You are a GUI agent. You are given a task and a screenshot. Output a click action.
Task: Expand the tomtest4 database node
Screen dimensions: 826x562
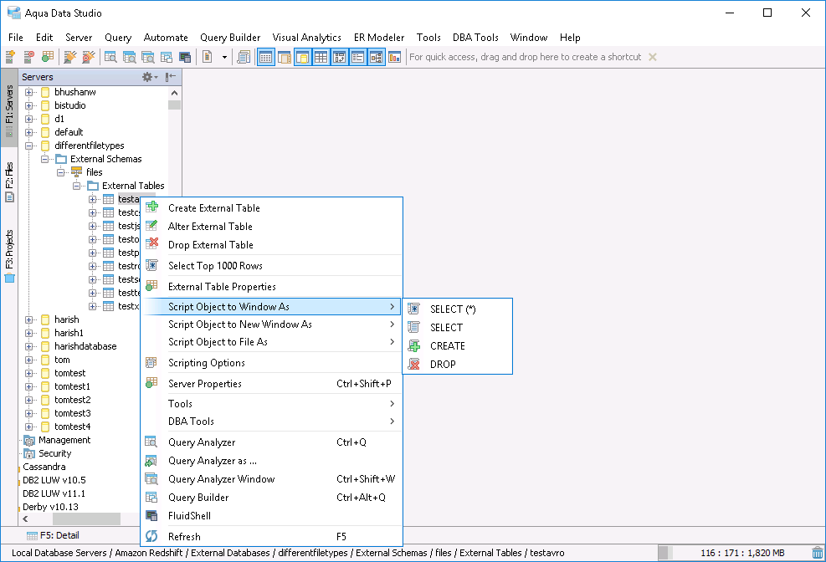click(x=29, y=427)
